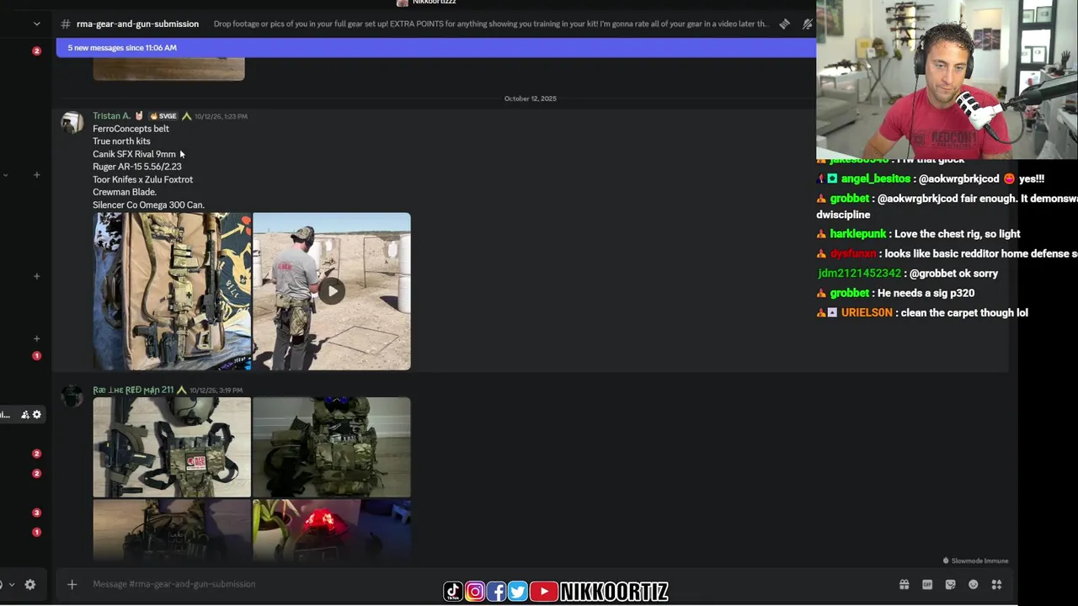Click the green role icon after SVGE tag
Screen dimensions: 1078x606
(x=186, y=116)
